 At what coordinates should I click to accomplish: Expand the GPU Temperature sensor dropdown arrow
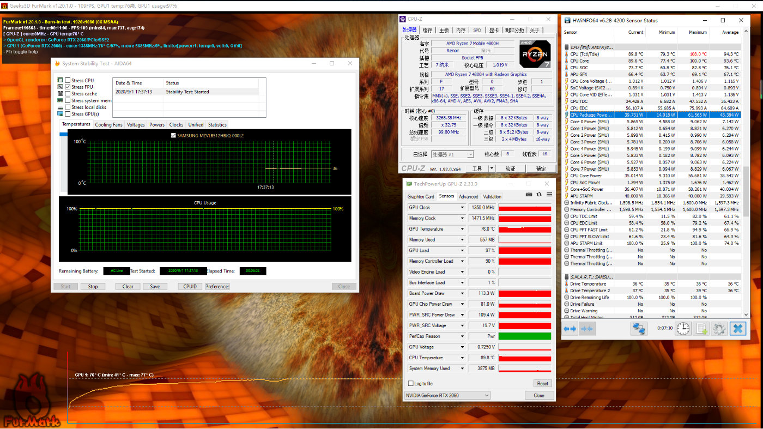[463, 229]
